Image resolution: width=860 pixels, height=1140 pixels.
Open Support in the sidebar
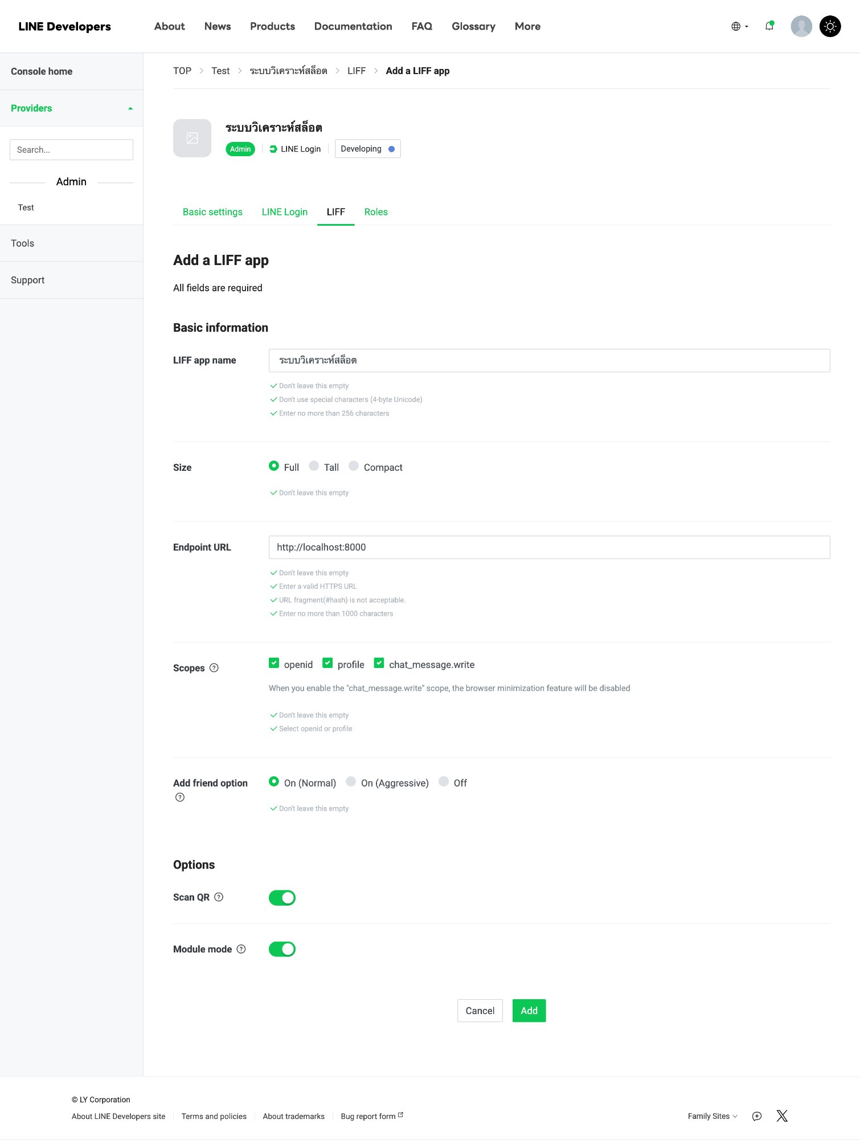(x=71, y=280)
